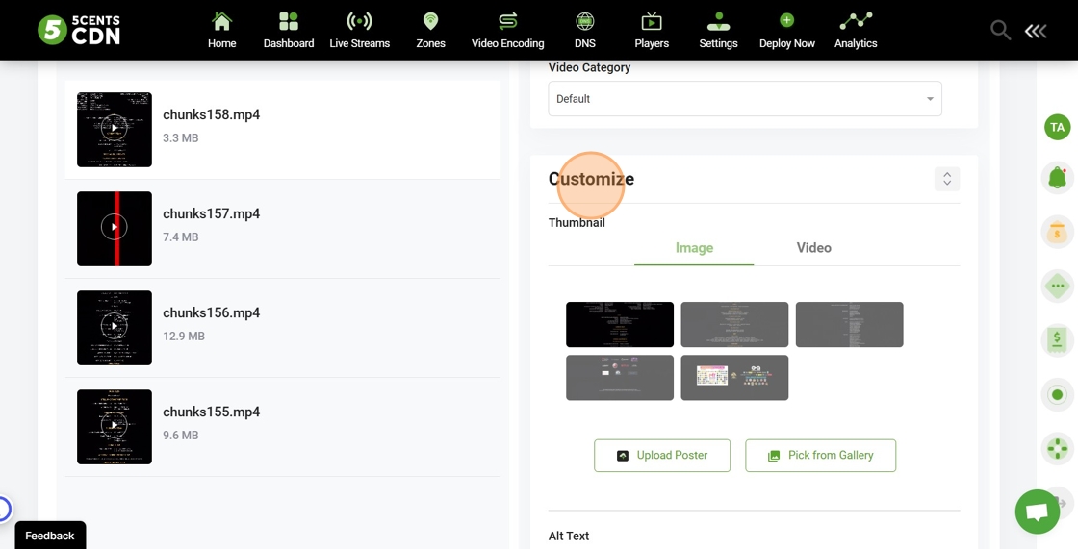The width and height of the screenshot is (1078, 549).
Task: Click the Alt Text label
Action: tap(569, 536)
